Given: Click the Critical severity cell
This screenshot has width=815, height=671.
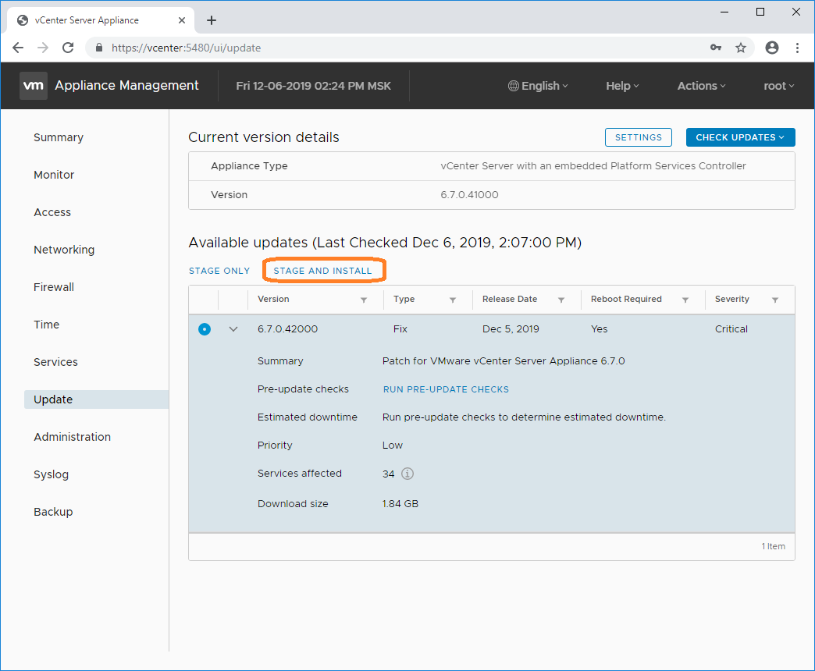Looking at the screenshot, I should pyautogui.click(x=731, y=329).
